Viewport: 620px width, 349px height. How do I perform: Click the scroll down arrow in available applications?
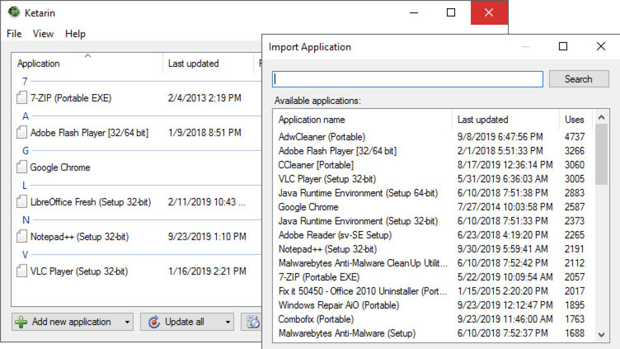click(601, 335)
